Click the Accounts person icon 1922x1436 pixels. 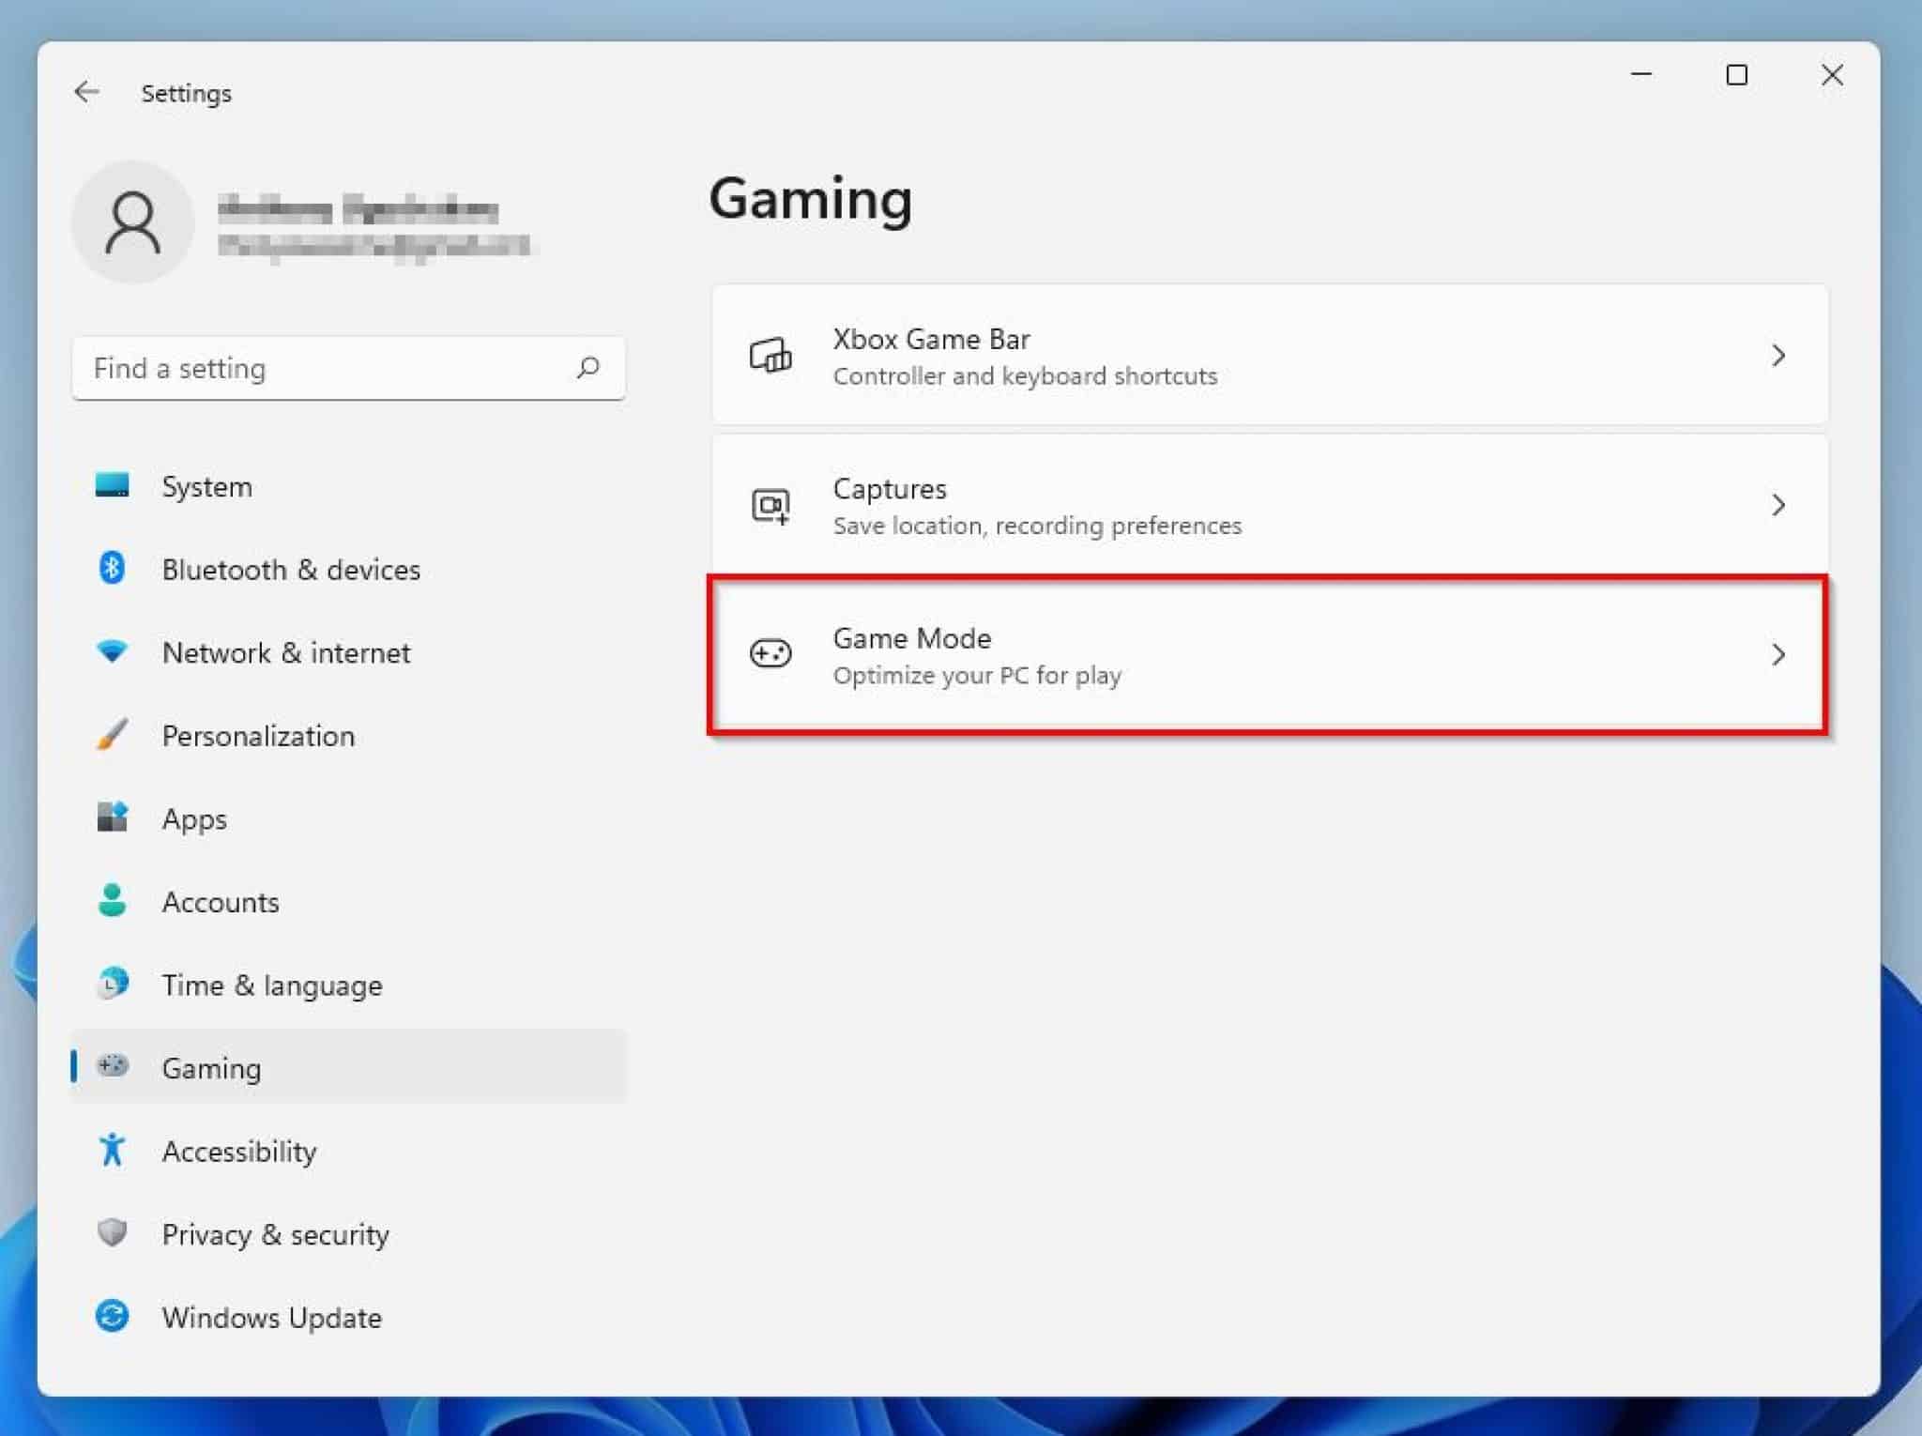112,900
